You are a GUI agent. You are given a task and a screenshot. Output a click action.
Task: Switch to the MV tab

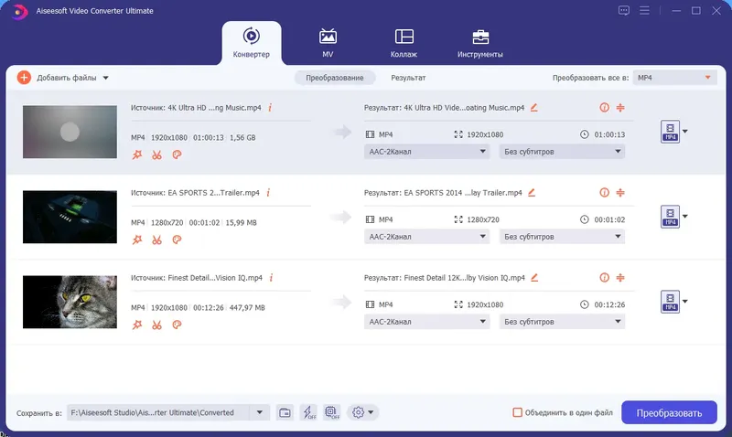pyautogui.click(x=328, y=42)
